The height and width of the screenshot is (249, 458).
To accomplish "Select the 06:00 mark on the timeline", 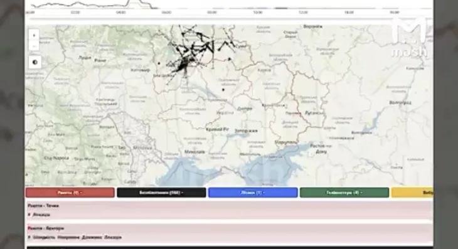I will pos(166,13).
